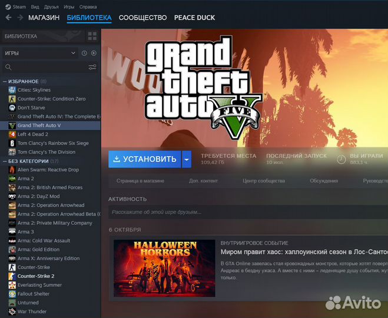Open Страница в магазине link
Viewport: 388px width, 318px height.
[140, 181]
